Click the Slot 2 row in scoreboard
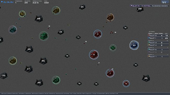 [x=158, y=36]
